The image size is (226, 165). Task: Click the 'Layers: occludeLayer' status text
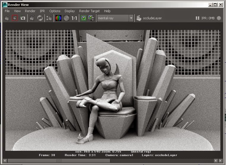point(159,155)
